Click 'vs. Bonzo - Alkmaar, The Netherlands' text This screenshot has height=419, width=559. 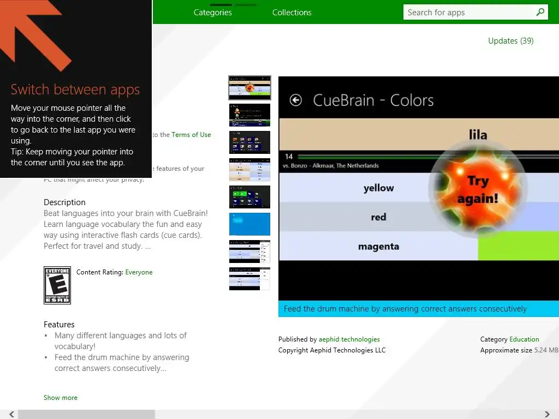click(330, 166)
